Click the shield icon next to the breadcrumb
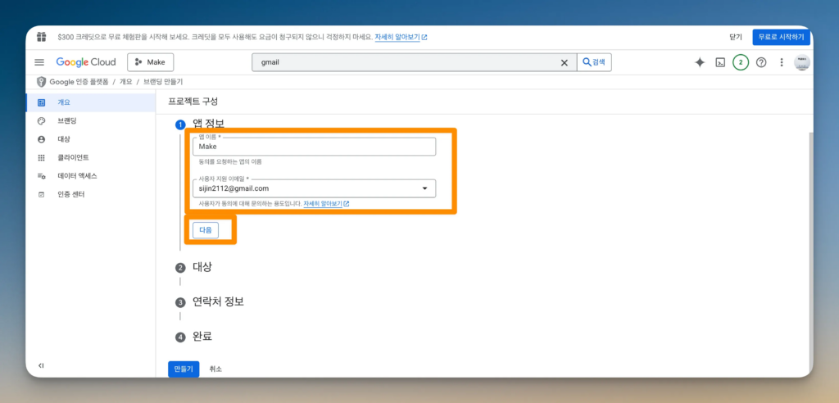The height and width of the screenshot is (403, 839). [41, 82]
